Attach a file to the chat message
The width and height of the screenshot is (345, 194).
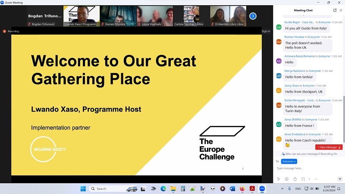(295, 179)
